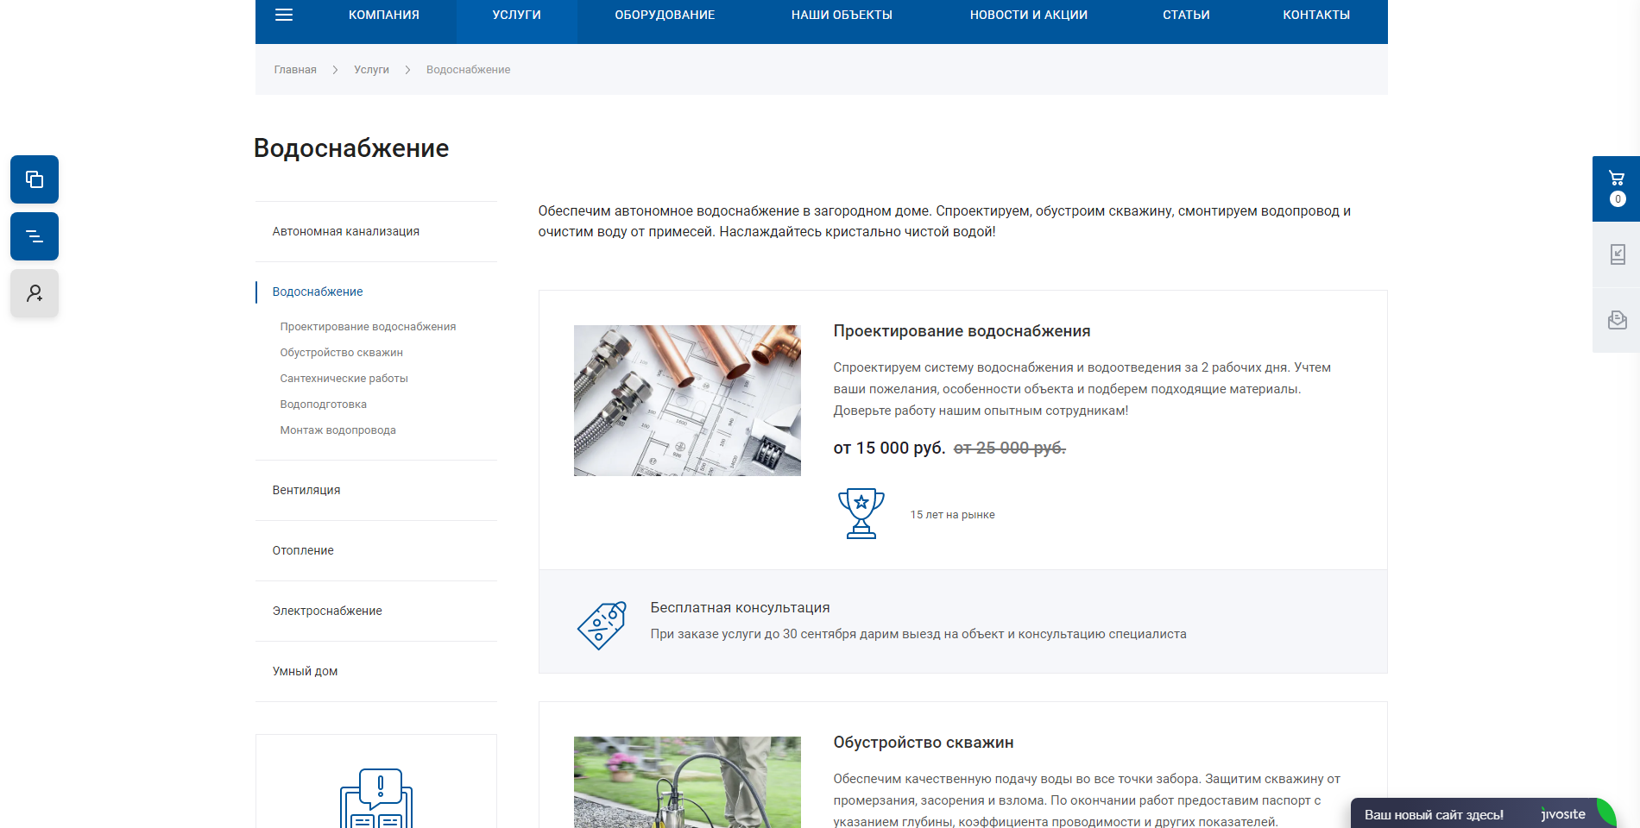Open the hamburger menu icon
Viewport: 1640px width, 828px height.
tap(284, 15)
